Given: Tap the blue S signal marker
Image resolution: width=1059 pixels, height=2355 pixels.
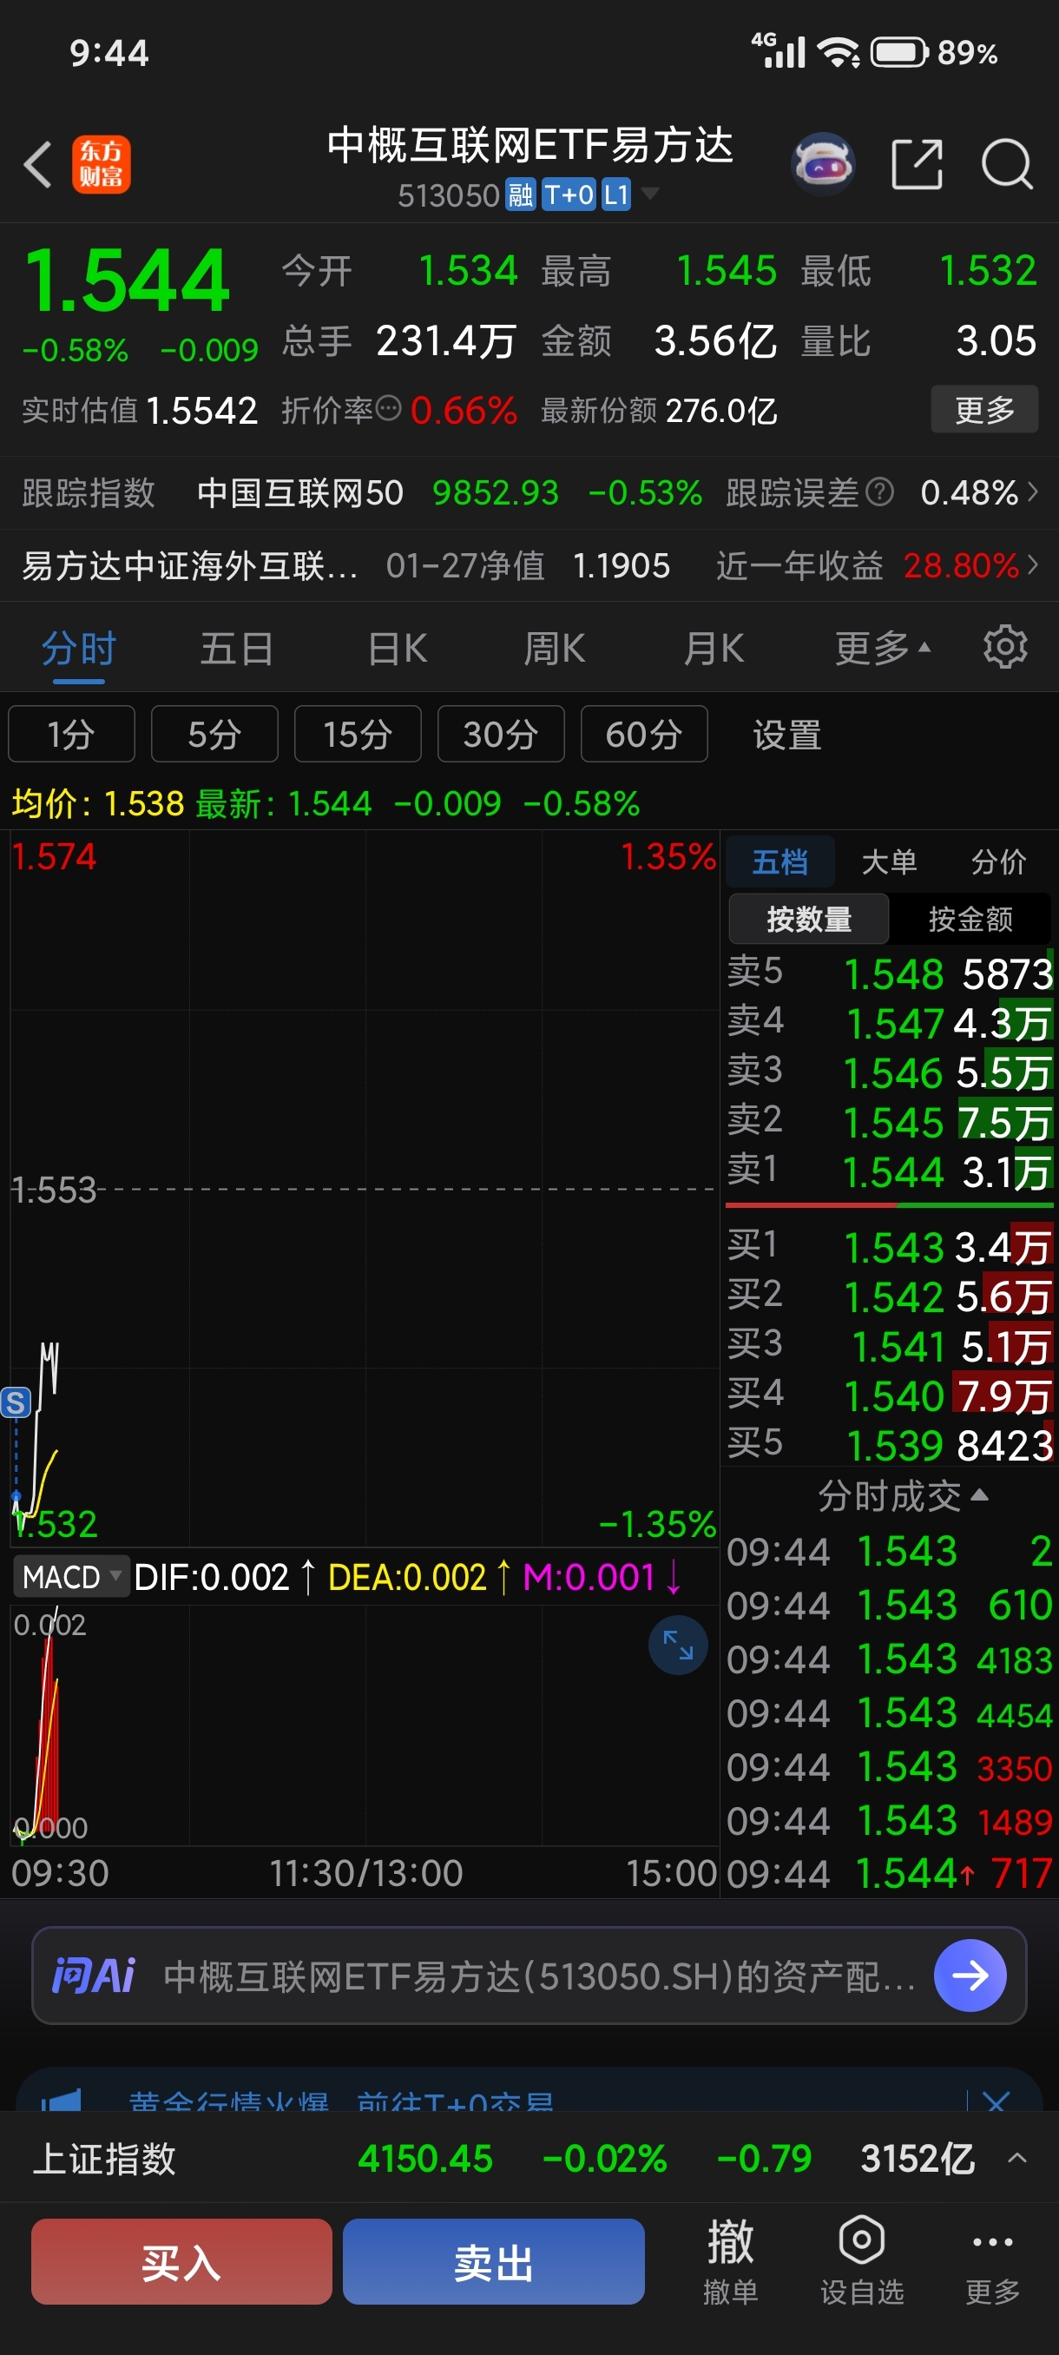Looking at the screenshot, I should [x=16, y=1402].
